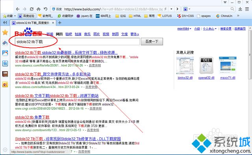Click the yellow star favorites sidebar icon
Screen dimensions: 252x155
[5, 32]
